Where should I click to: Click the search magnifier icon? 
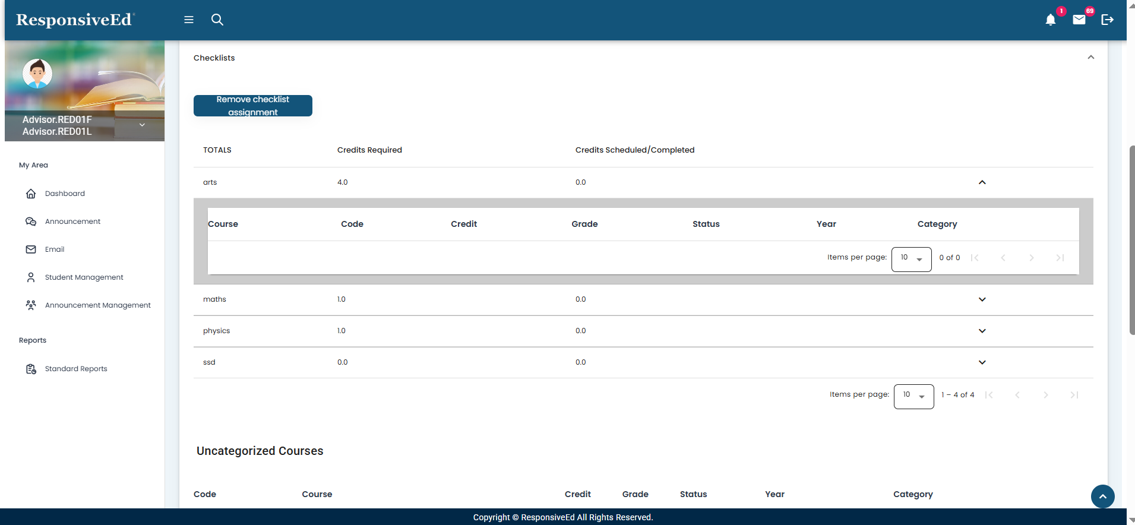(x=217, y=20)
